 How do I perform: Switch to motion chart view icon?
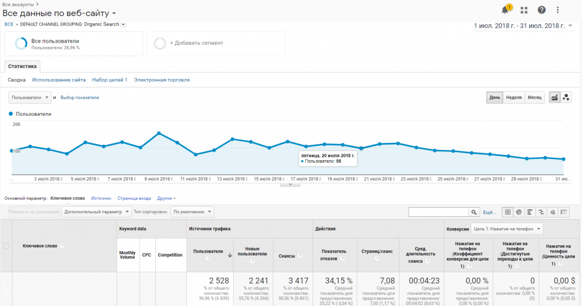tap(566, 98)
